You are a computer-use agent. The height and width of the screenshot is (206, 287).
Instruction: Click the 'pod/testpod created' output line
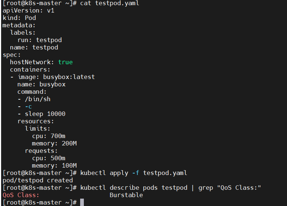tap(38, 180)
